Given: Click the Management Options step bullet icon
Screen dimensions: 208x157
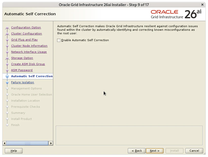Looking at the screenshot, I should (x=7, y=88).
